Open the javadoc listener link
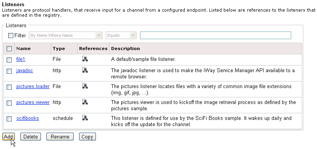Image resolution: width=317 pixels, height=149 pixels. tap(25, 71)
